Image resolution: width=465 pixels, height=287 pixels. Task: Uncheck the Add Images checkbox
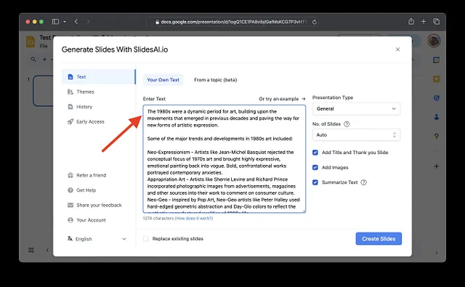[x=315, y=167]
